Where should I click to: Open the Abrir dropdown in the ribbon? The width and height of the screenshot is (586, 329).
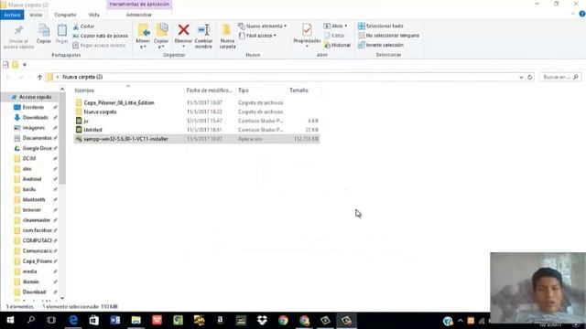(335, 27)
